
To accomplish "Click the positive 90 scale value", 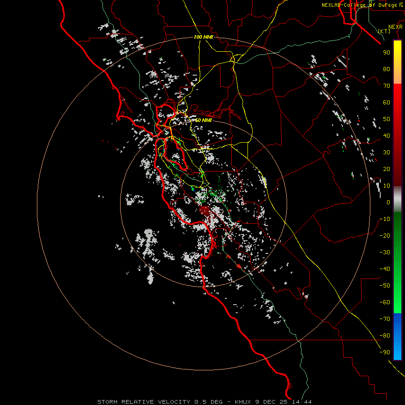I will point(387,53).
